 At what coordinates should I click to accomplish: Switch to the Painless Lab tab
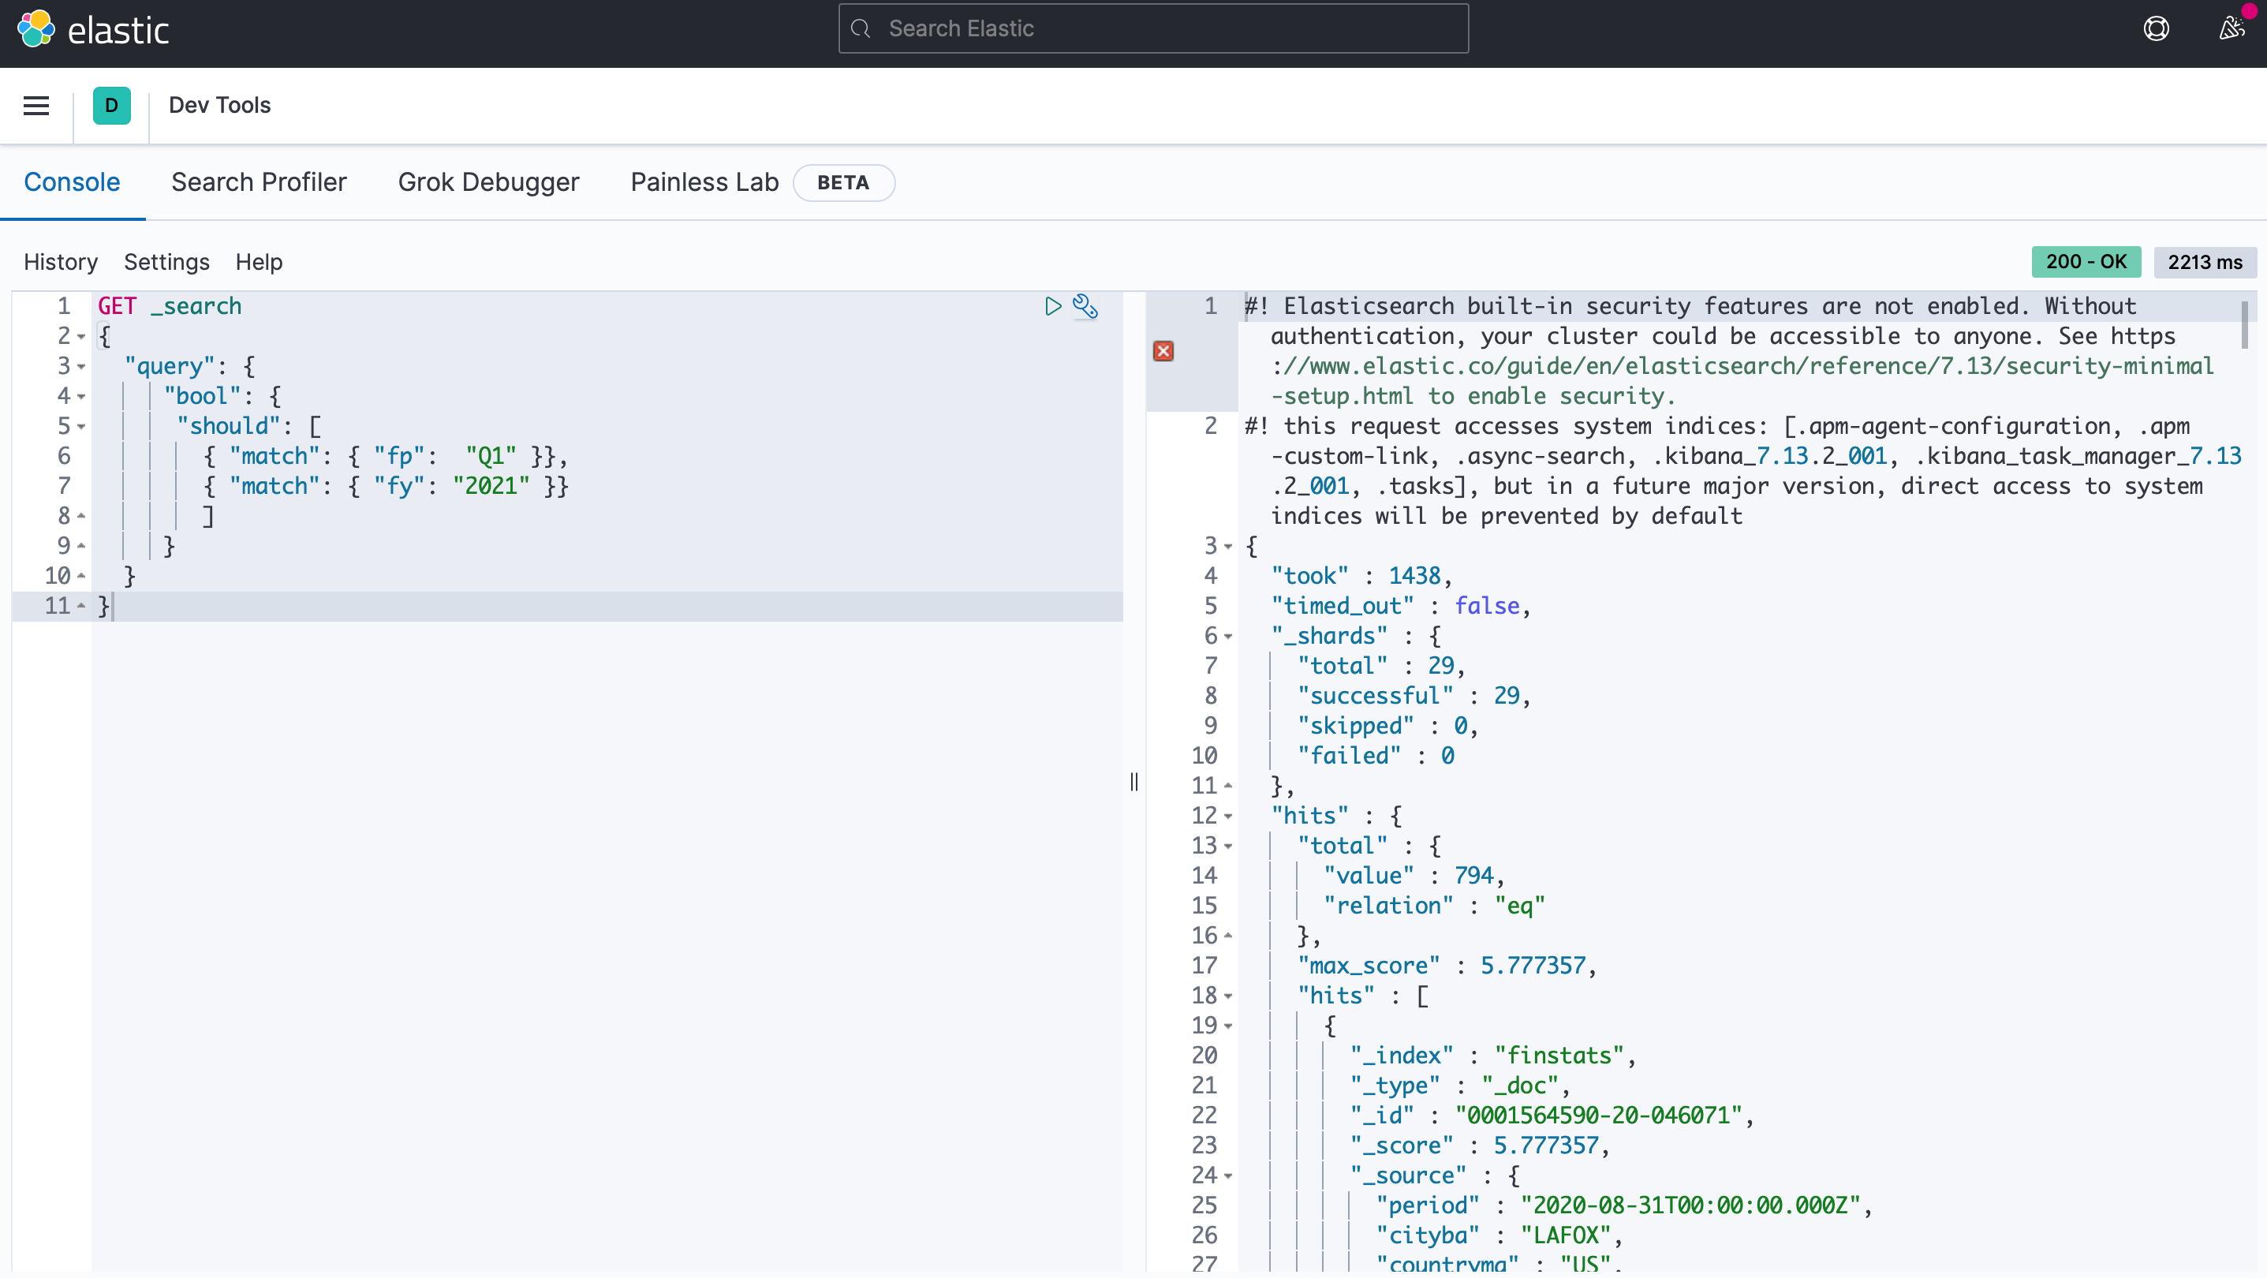(x=704, y=182)
